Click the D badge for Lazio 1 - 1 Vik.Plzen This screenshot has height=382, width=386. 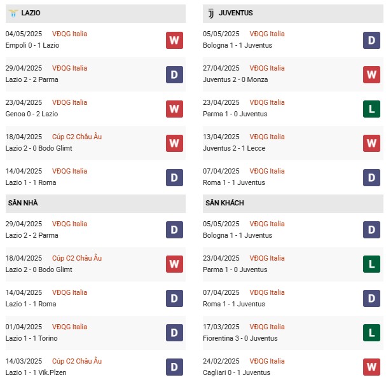pyautogui.click(x=174, y=367)
